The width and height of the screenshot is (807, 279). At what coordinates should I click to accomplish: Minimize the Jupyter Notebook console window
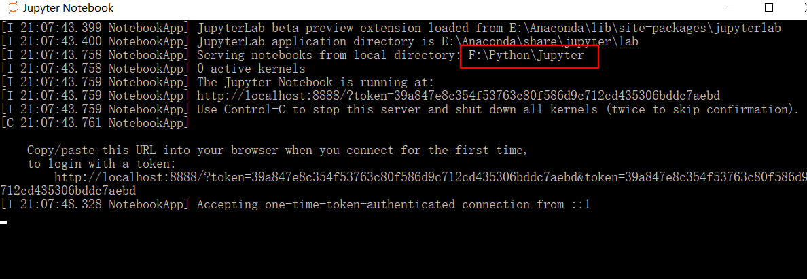point(731,7)
